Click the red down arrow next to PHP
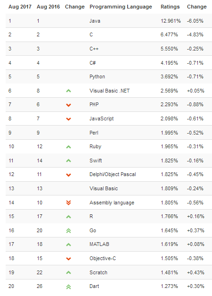Screen dimensions: 212x296 pyautogui.click(x=69, y=105)
